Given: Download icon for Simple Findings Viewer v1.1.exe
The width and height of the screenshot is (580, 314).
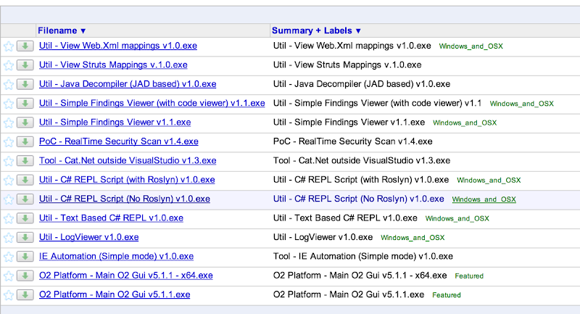Looking at the screenshot, I should [25, 123].
